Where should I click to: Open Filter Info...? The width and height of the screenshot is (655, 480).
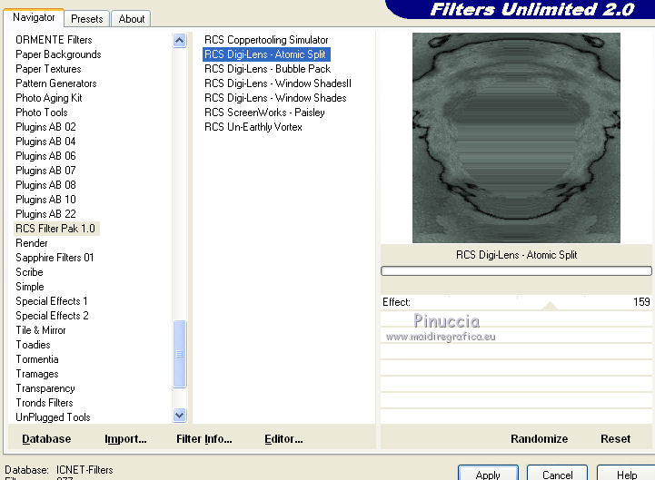tap(203, 439)
